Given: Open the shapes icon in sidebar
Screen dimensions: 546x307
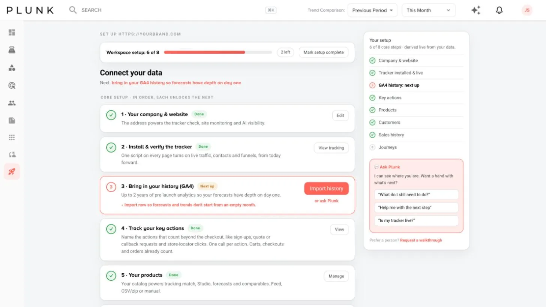Looking at the screenshot, I should point(12,68).
